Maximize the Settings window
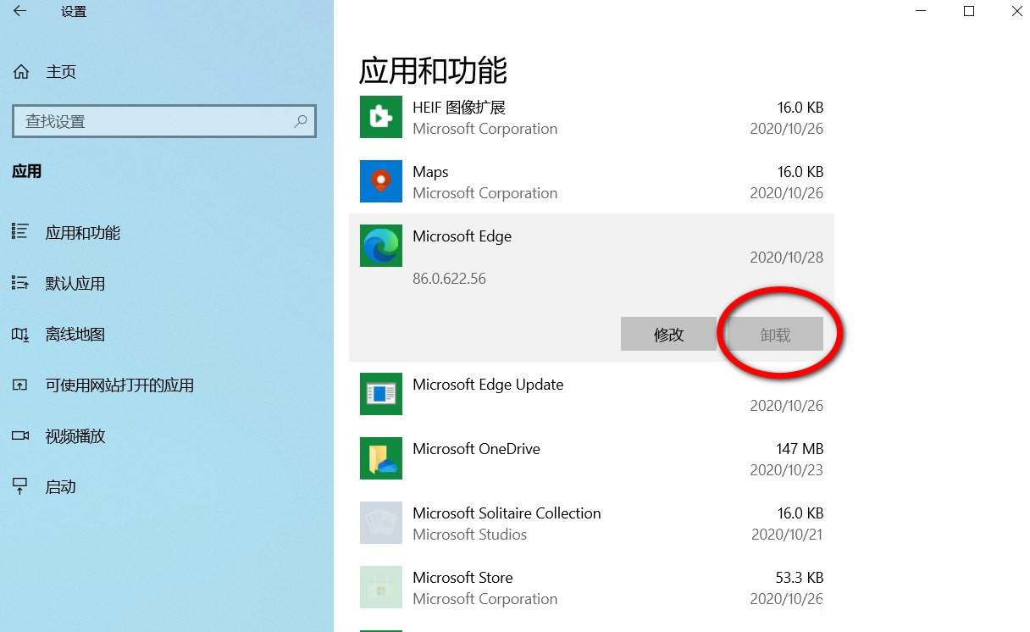1030x632 pixels. point(969,11)
